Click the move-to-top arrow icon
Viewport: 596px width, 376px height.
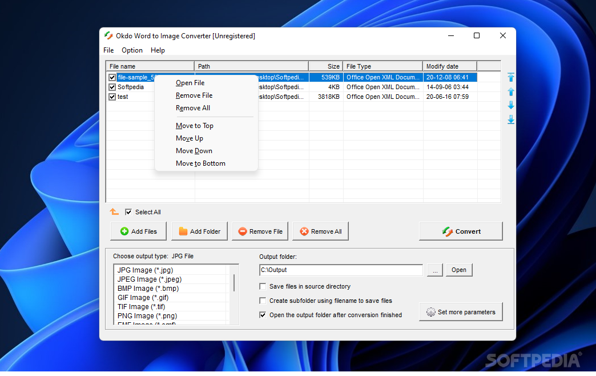coord(511,77)
